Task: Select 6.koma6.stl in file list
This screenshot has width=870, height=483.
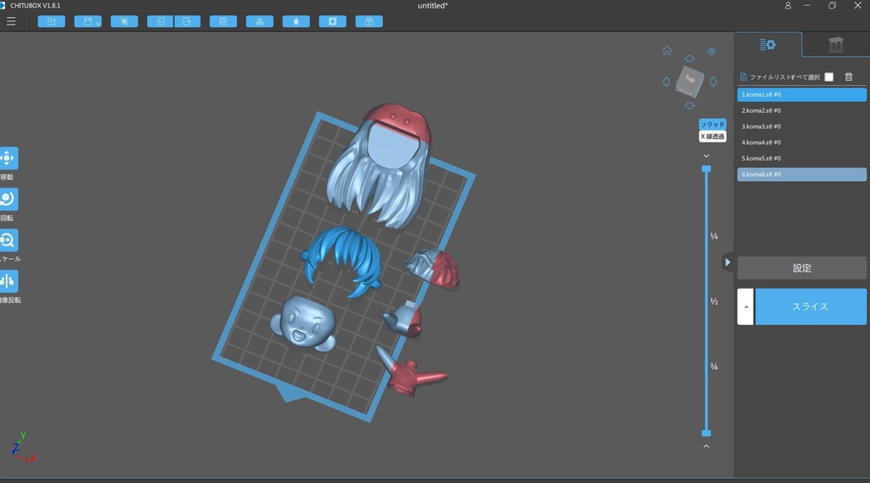Action: pyautogui.click(x=802, y=174)
